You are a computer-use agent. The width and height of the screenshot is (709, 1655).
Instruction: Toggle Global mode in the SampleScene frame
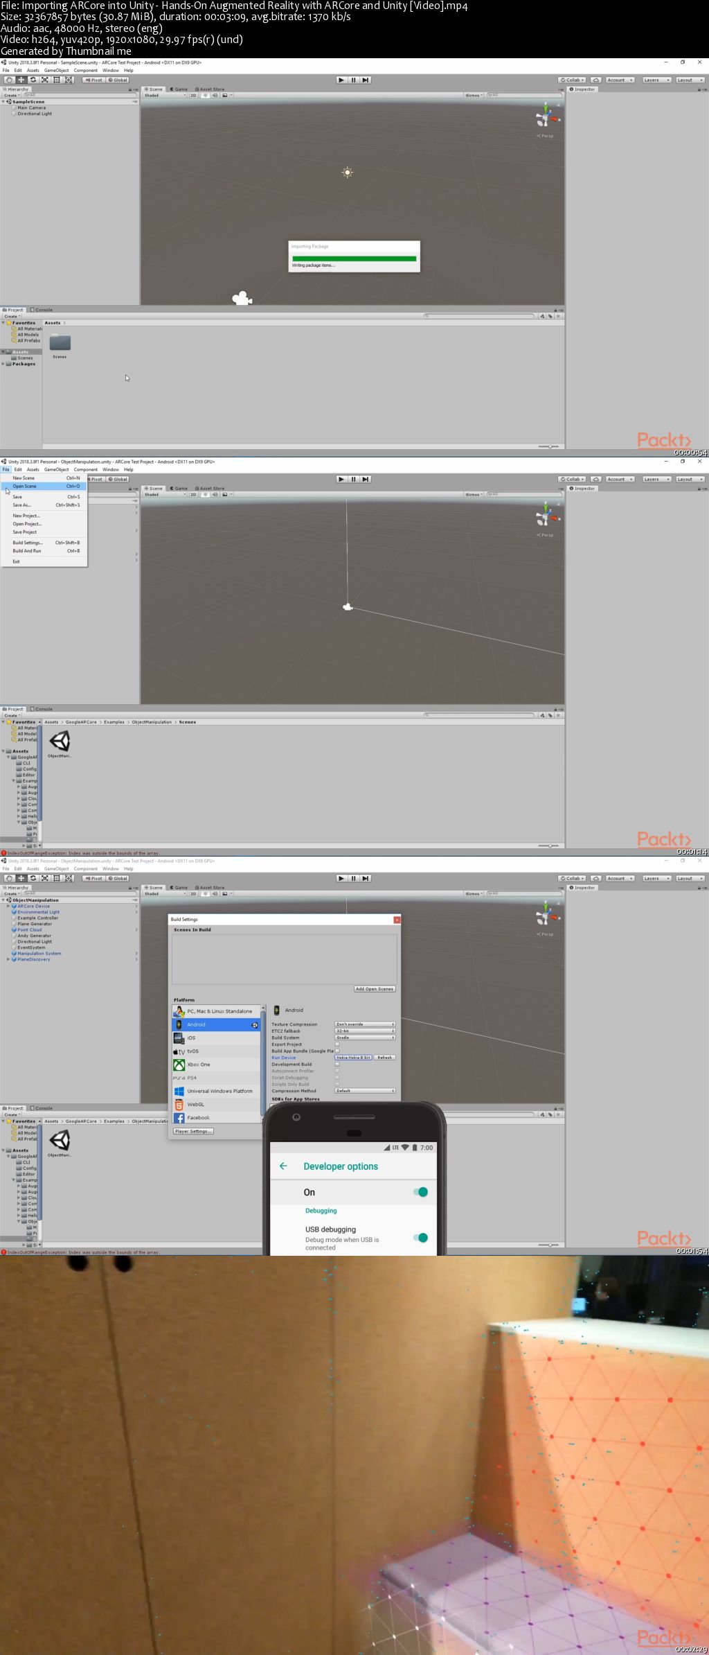(117, 80)
